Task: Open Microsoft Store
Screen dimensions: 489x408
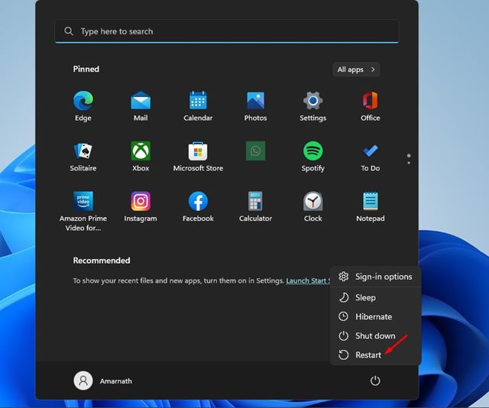Action: [x=198, y=156]
